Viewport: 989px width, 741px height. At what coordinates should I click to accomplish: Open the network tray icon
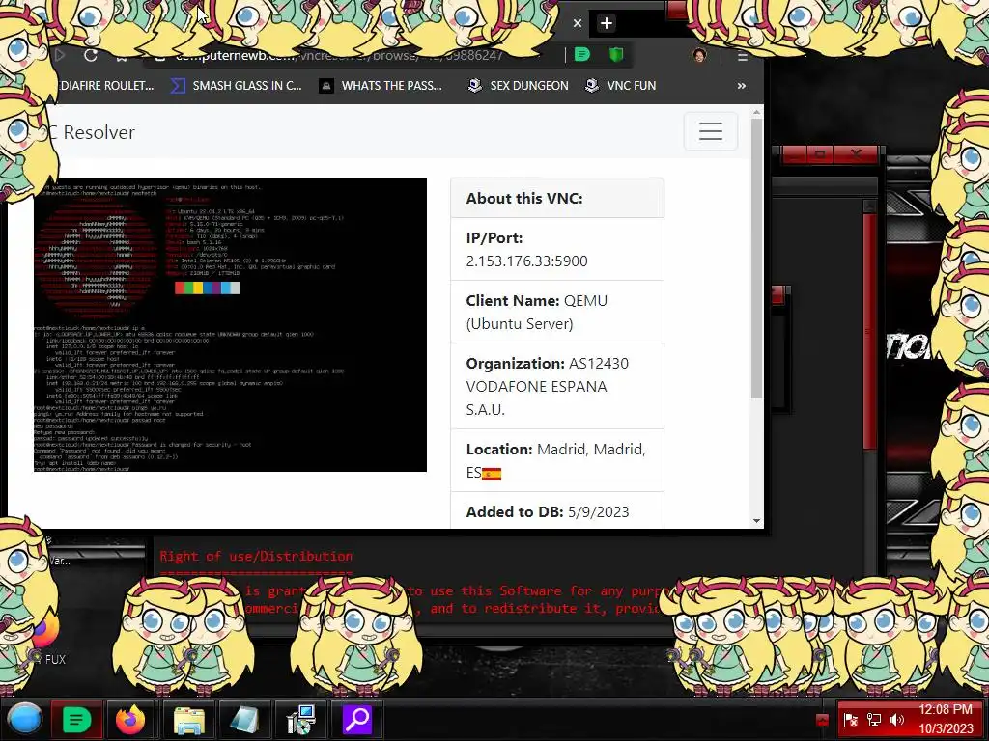coord(874,720)
